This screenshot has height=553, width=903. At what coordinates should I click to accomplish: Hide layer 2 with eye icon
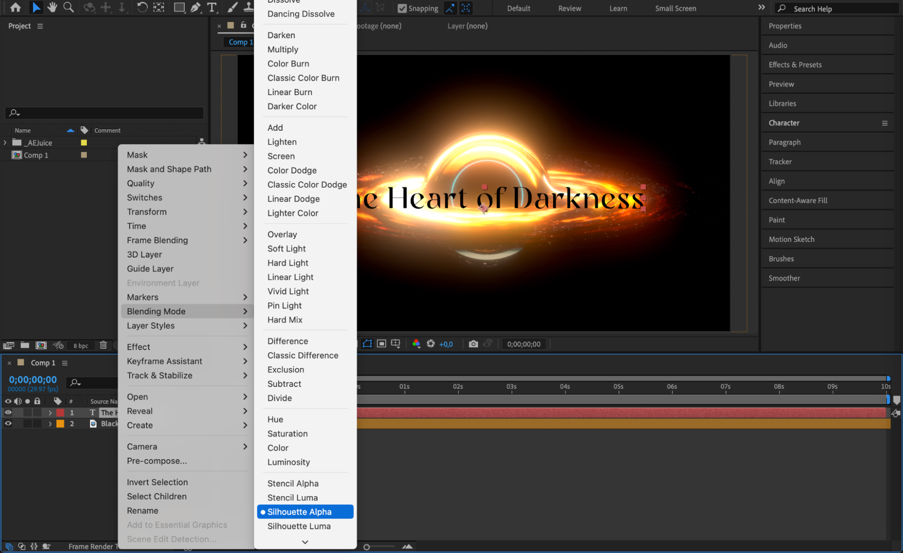8,424
